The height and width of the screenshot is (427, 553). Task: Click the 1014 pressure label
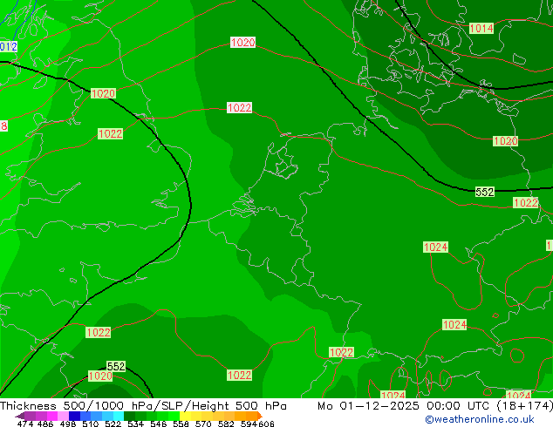point(481,29)
